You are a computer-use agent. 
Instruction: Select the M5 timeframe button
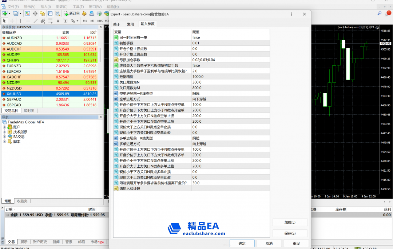point(92,21)
